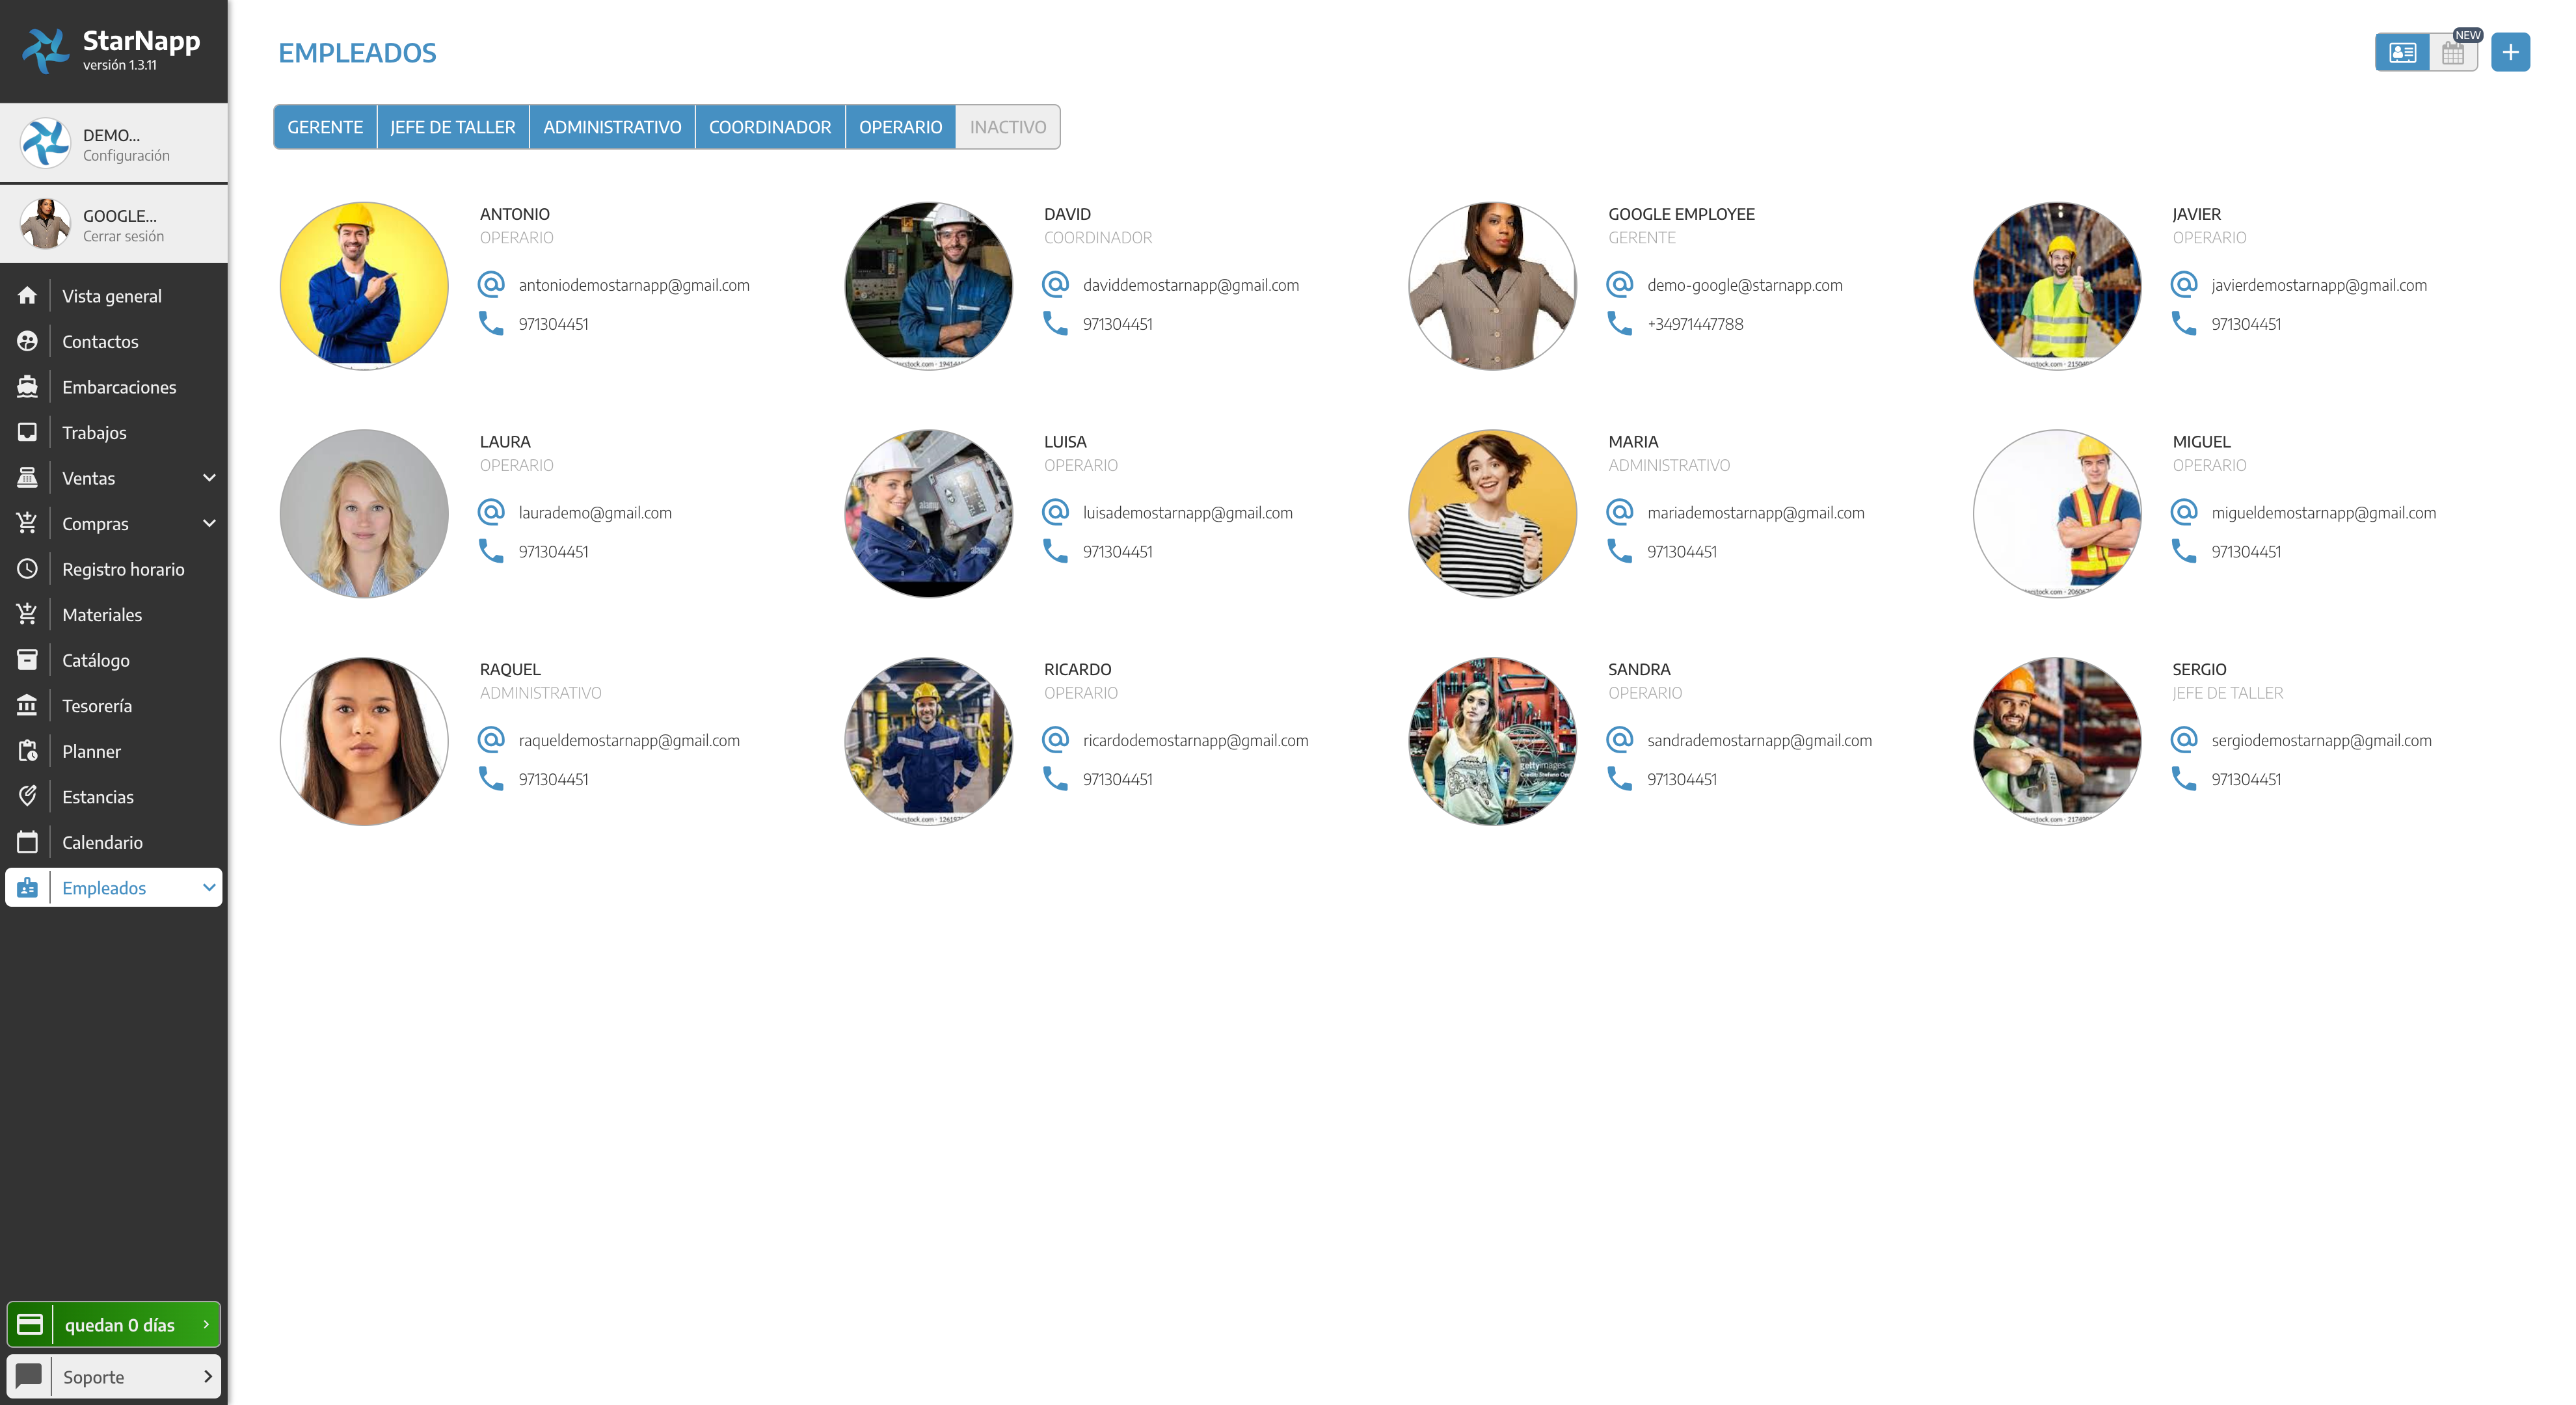Expand the Compras submenu chevron
The image size is (2576, 1405).
(209, 523)
